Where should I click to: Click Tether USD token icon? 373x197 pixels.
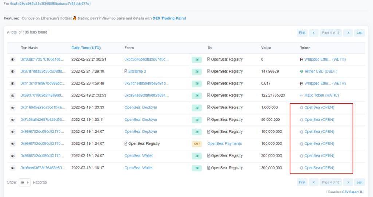pos(301,72)
